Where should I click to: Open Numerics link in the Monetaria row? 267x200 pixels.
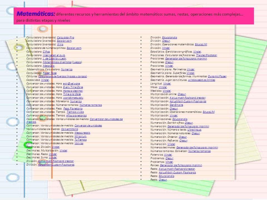point(76,101)
